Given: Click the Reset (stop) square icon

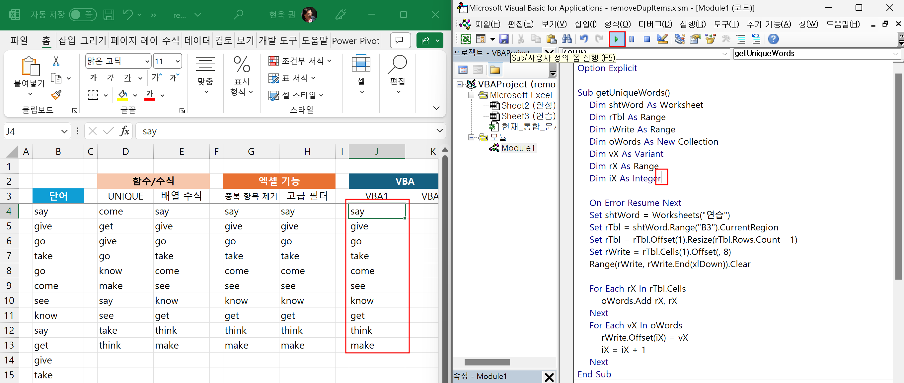Looking at the screenshot, I should tap(647, 39).
